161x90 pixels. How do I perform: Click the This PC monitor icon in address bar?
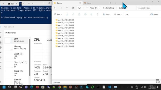(x=79, y=8)
